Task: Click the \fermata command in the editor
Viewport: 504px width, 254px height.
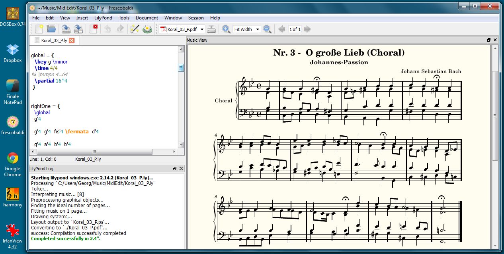Action: (x=77, y=131)
